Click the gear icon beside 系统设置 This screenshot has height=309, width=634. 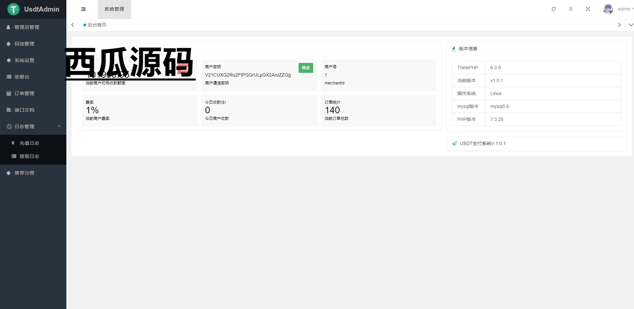(9, 60)
